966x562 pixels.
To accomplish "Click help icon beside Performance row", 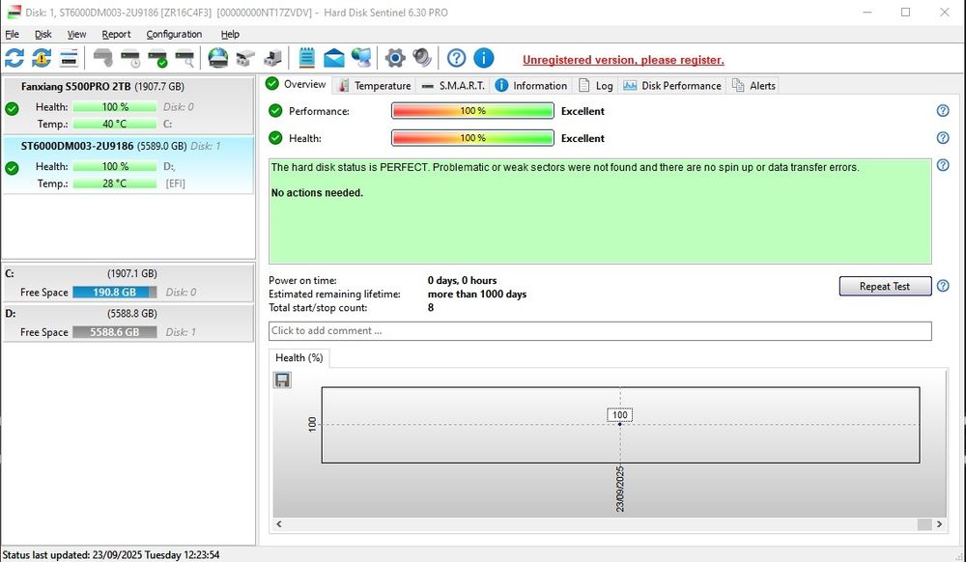I will coord(943,111).
